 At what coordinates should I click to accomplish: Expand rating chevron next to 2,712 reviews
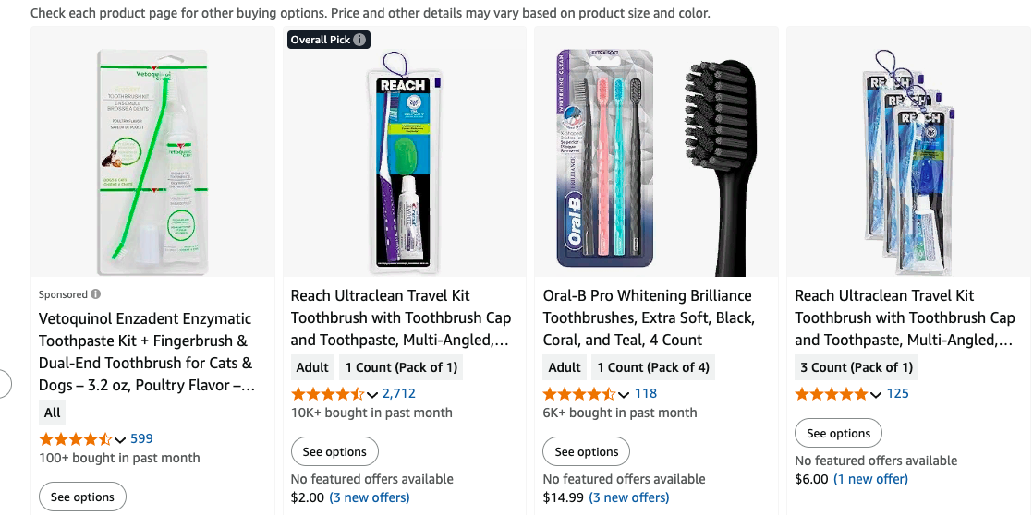click(371, 394)
